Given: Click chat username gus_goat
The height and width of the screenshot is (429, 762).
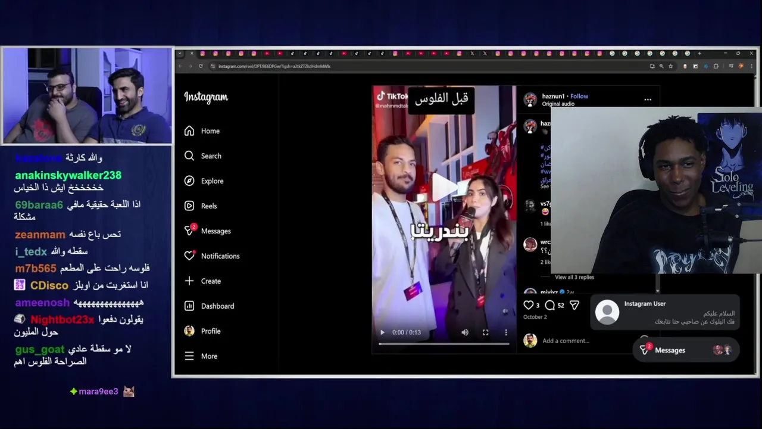Looking at the screenshot, I should (40, 349).
